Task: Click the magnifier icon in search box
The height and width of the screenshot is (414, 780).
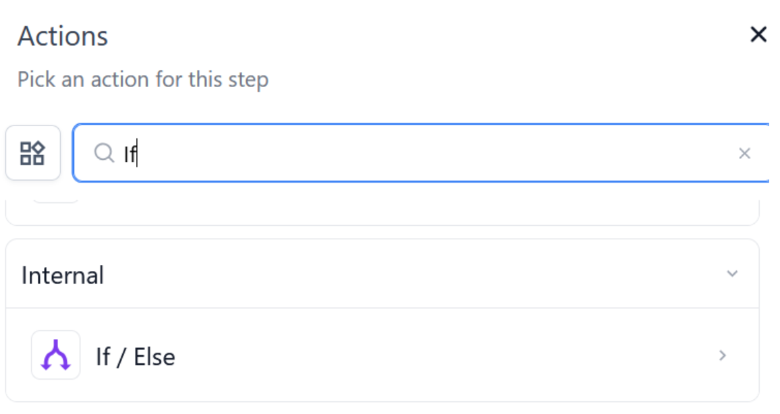Action: [103, 154]
